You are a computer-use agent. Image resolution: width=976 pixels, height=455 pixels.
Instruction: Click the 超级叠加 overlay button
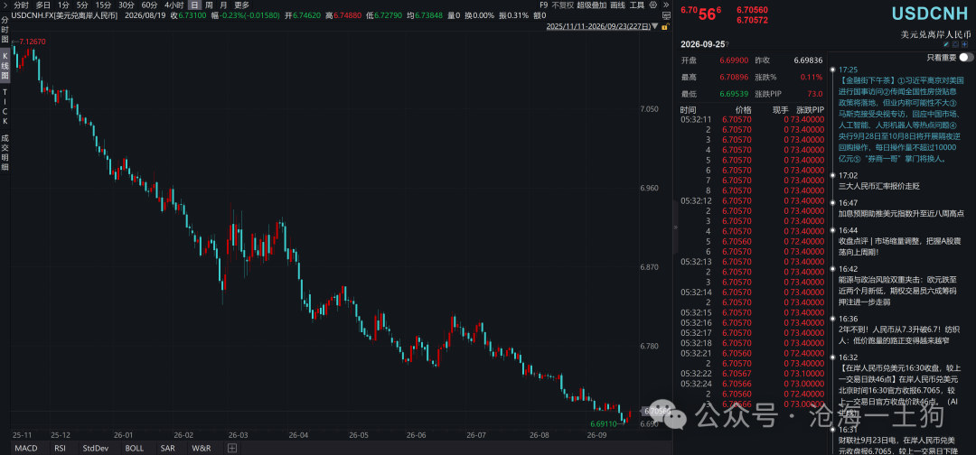point(591,5)
